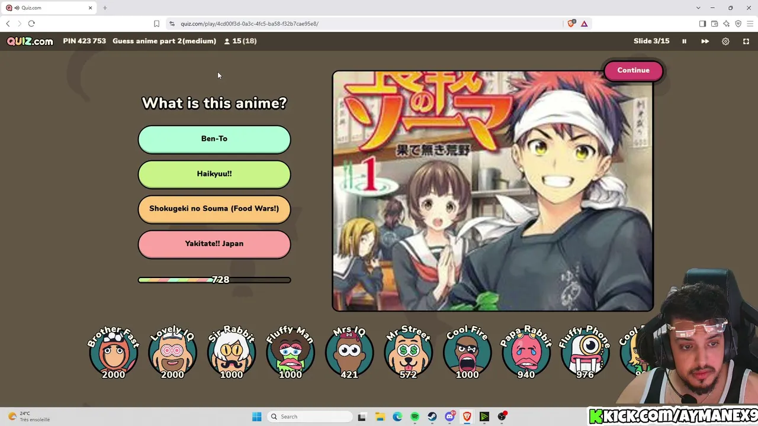Viewport: 758px width, 426px height.
Task: Click the anime cover image
Action: [x=493, y=191]
